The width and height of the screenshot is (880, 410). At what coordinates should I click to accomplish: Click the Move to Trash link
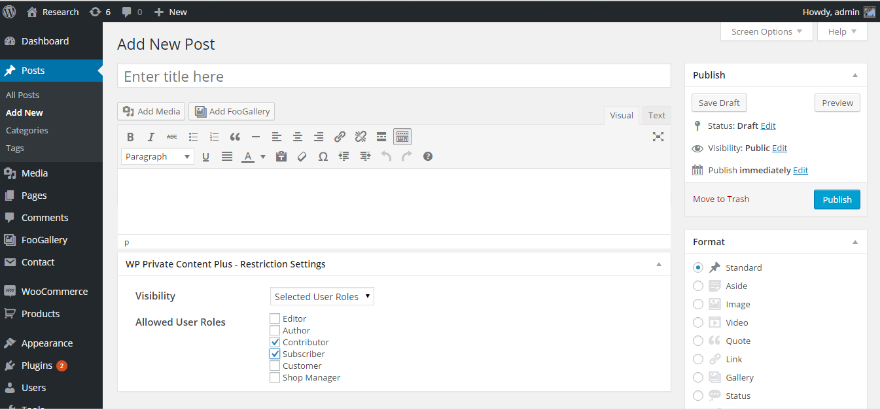pos(721,199)
